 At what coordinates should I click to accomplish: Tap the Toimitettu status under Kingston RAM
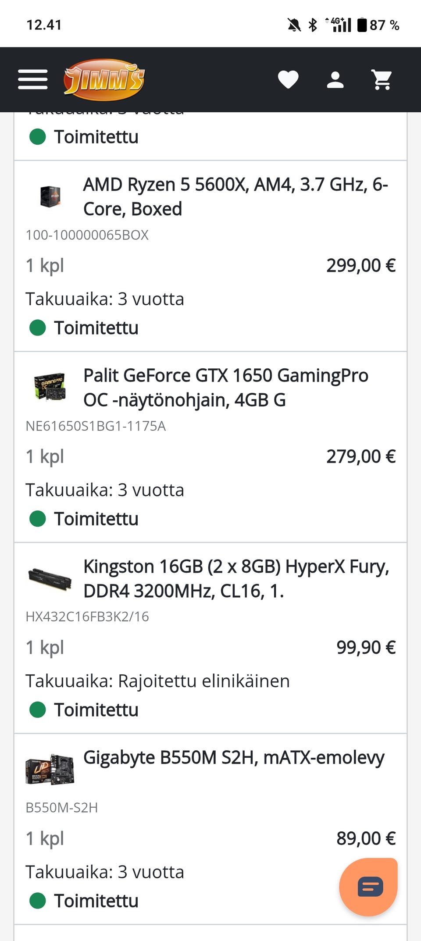[x=96, y=709]
